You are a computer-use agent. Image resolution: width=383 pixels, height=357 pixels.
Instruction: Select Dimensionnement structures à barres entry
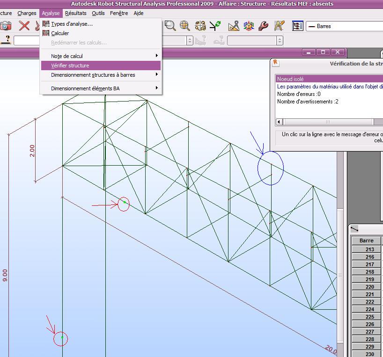pyautogui.click(x=101, y=75)
